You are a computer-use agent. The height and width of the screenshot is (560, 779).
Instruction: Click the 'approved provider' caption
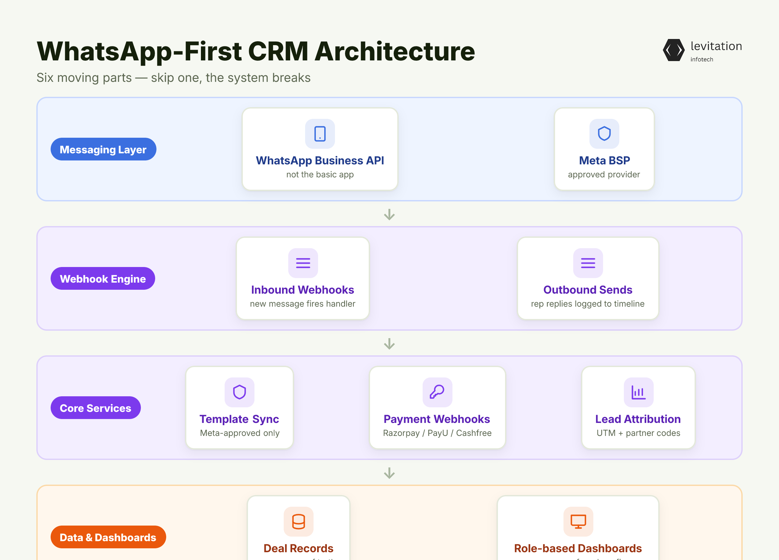tap(604, 175)
